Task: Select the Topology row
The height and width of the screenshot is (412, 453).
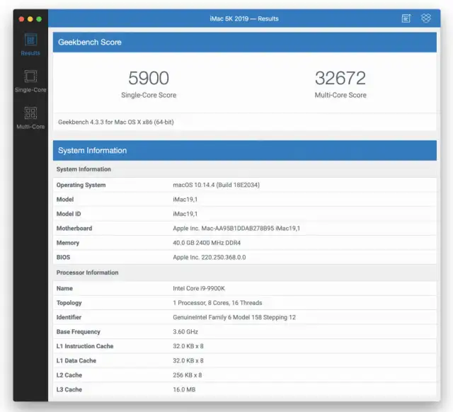Action: [244, 303]
